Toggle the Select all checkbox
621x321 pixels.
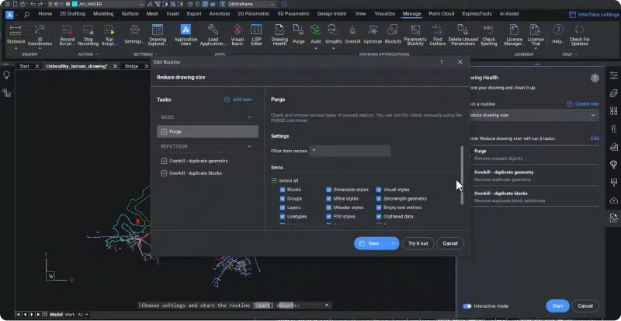[x=273, y=180]
